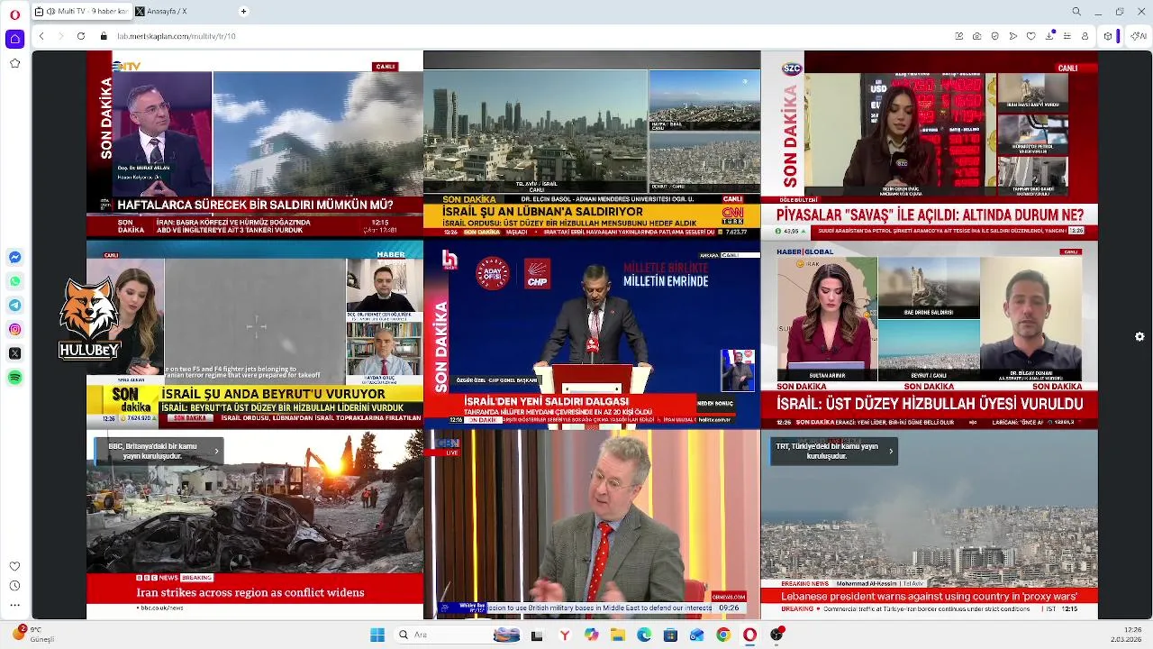Viewport: 1153px width, 649px height.
Task: Reload the page with the refresh icon
Action: click(80, 36)
